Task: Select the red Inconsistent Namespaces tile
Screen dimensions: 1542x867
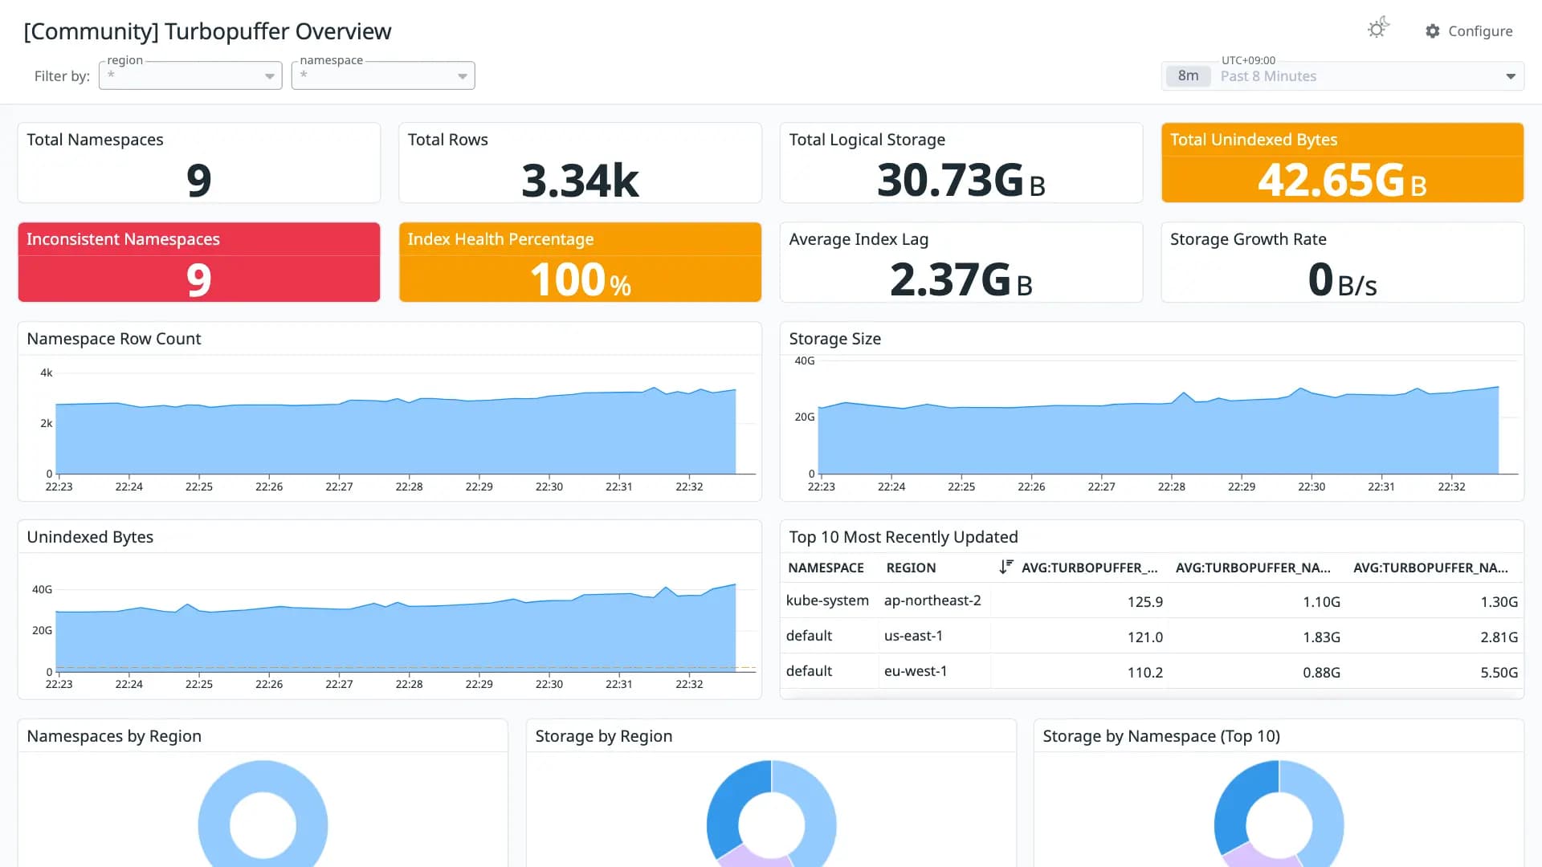Action: (x=199, y=263)
